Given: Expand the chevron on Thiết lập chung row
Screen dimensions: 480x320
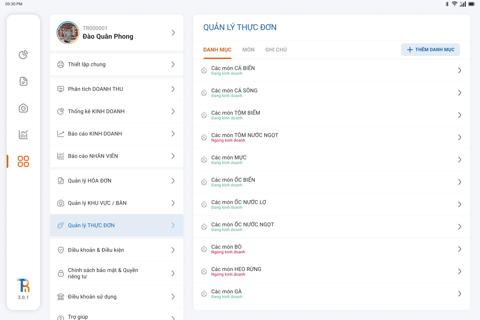Looking at the screenshot, I should (x=173, y=64).
